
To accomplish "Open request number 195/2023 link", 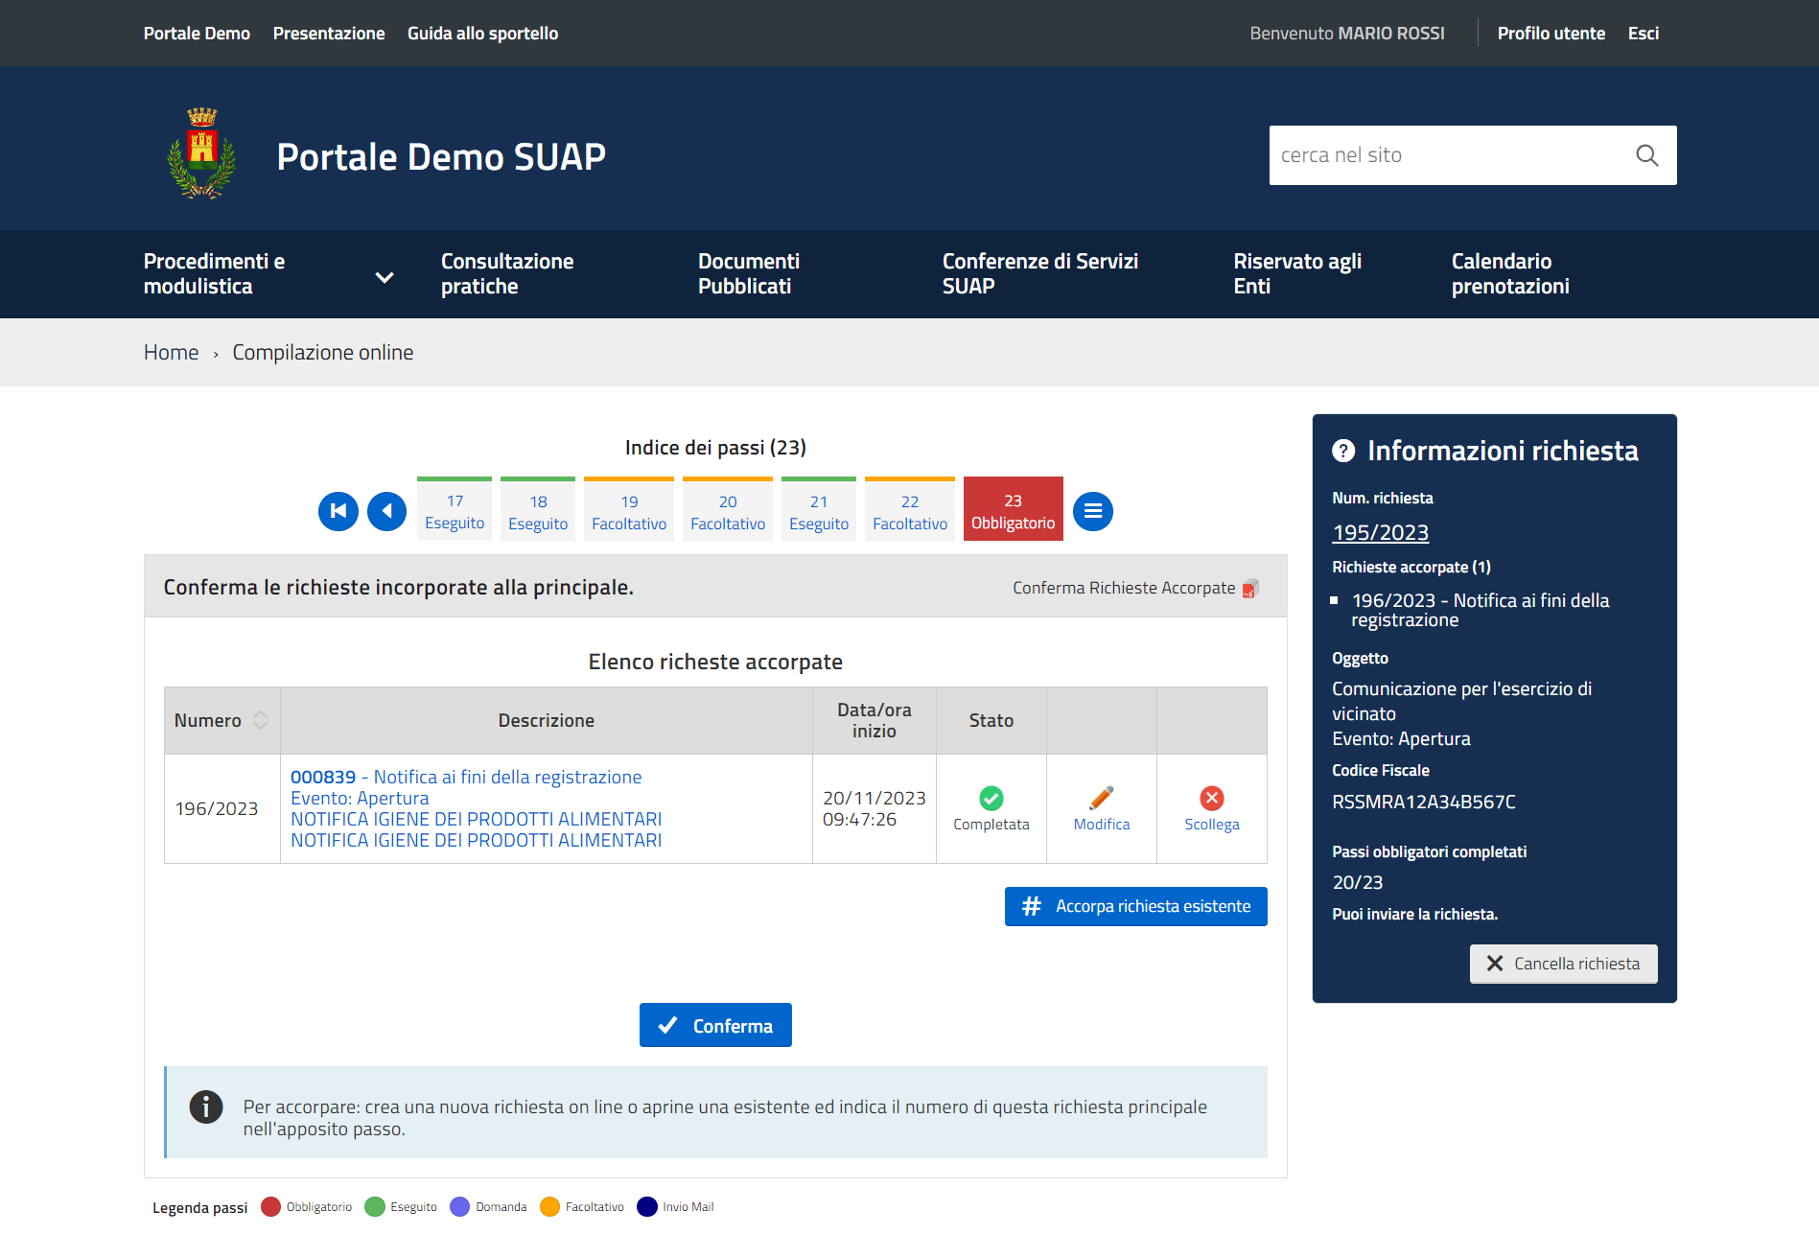I will [1380, 532].
